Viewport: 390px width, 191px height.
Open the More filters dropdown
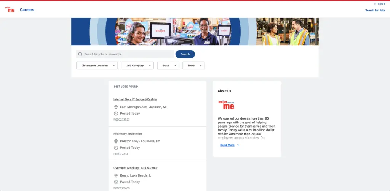coord(193,65)
